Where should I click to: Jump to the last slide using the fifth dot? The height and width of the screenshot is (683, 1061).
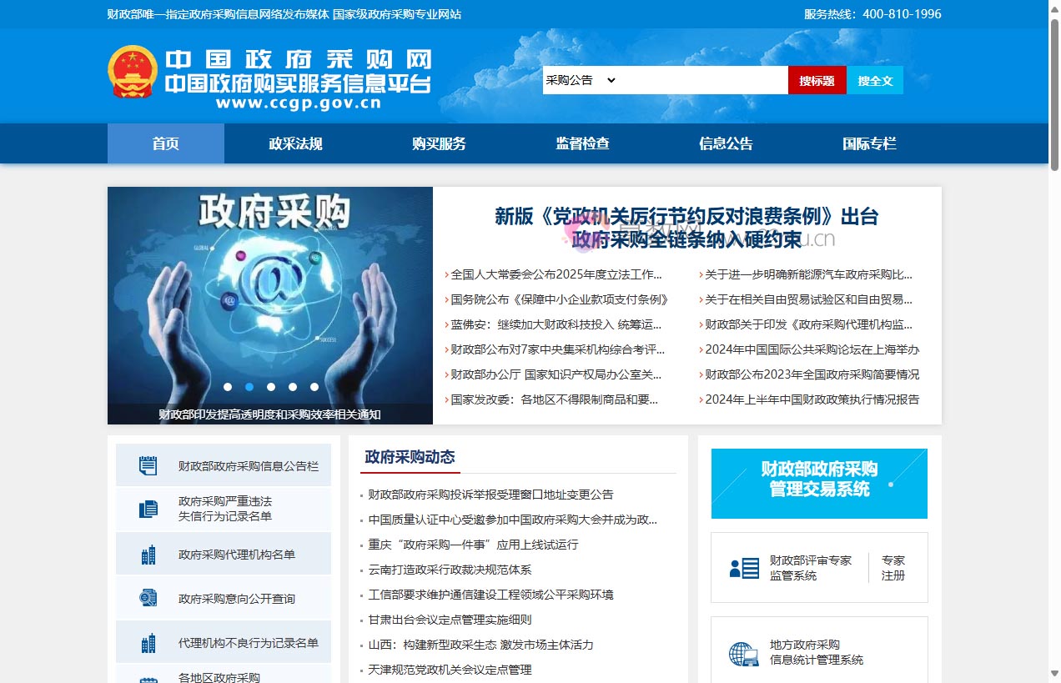(314, 387)
